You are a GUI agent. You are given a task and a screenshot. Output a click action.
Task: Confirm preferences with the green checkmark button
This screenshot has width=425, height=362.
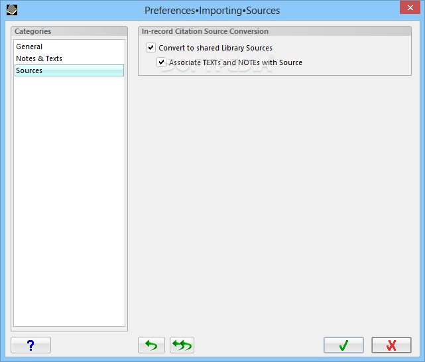click(x=343, y=345)
